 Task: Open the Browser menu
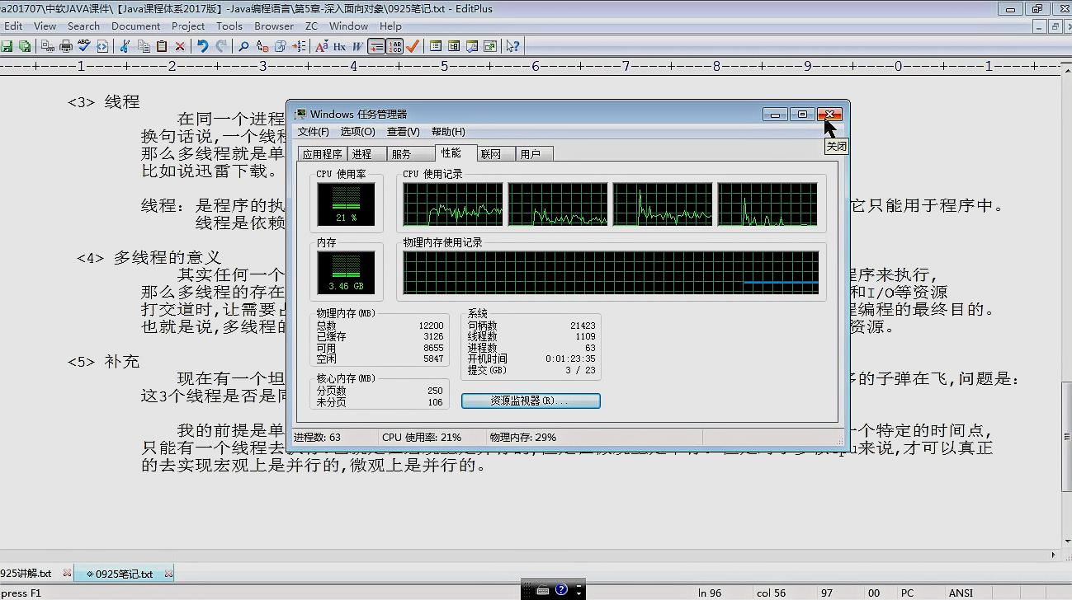click(274, 26)
